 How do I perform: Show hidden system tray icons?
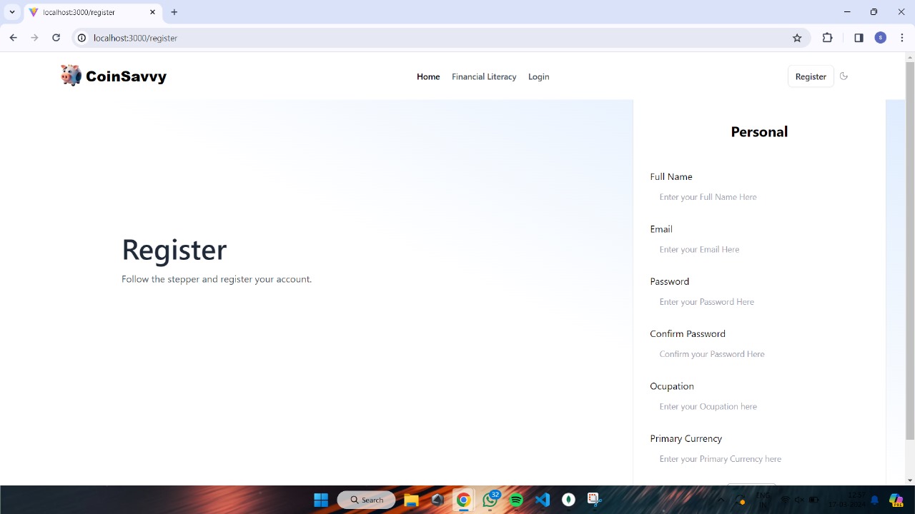720,500
